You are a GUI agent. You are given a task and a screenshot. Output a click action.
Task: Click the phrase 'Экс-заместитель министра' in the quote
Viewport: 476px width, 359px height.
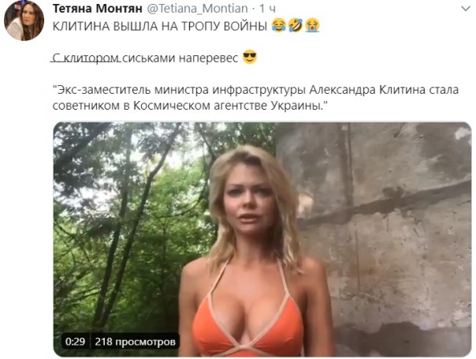point(132,90)
